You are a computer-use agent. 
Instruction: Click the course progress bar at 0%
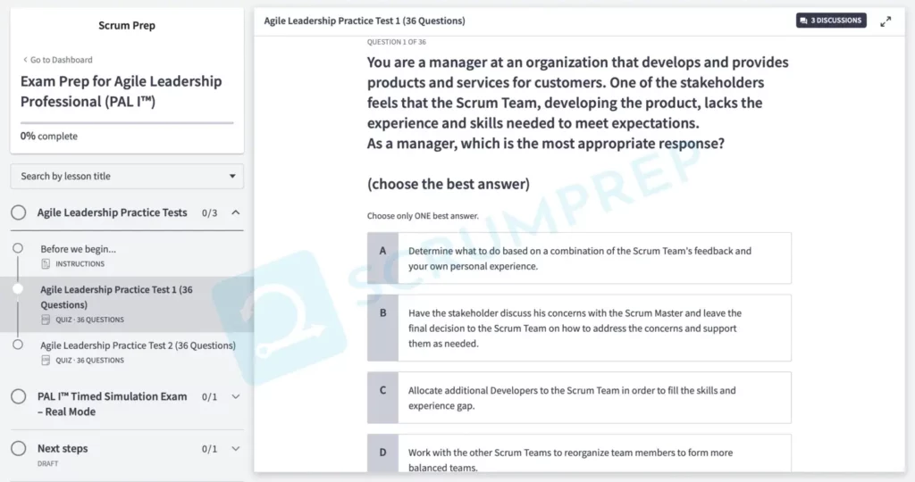(127, 122)
